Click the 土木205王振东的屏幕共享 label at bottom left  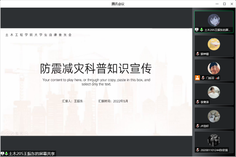(32, 154)
